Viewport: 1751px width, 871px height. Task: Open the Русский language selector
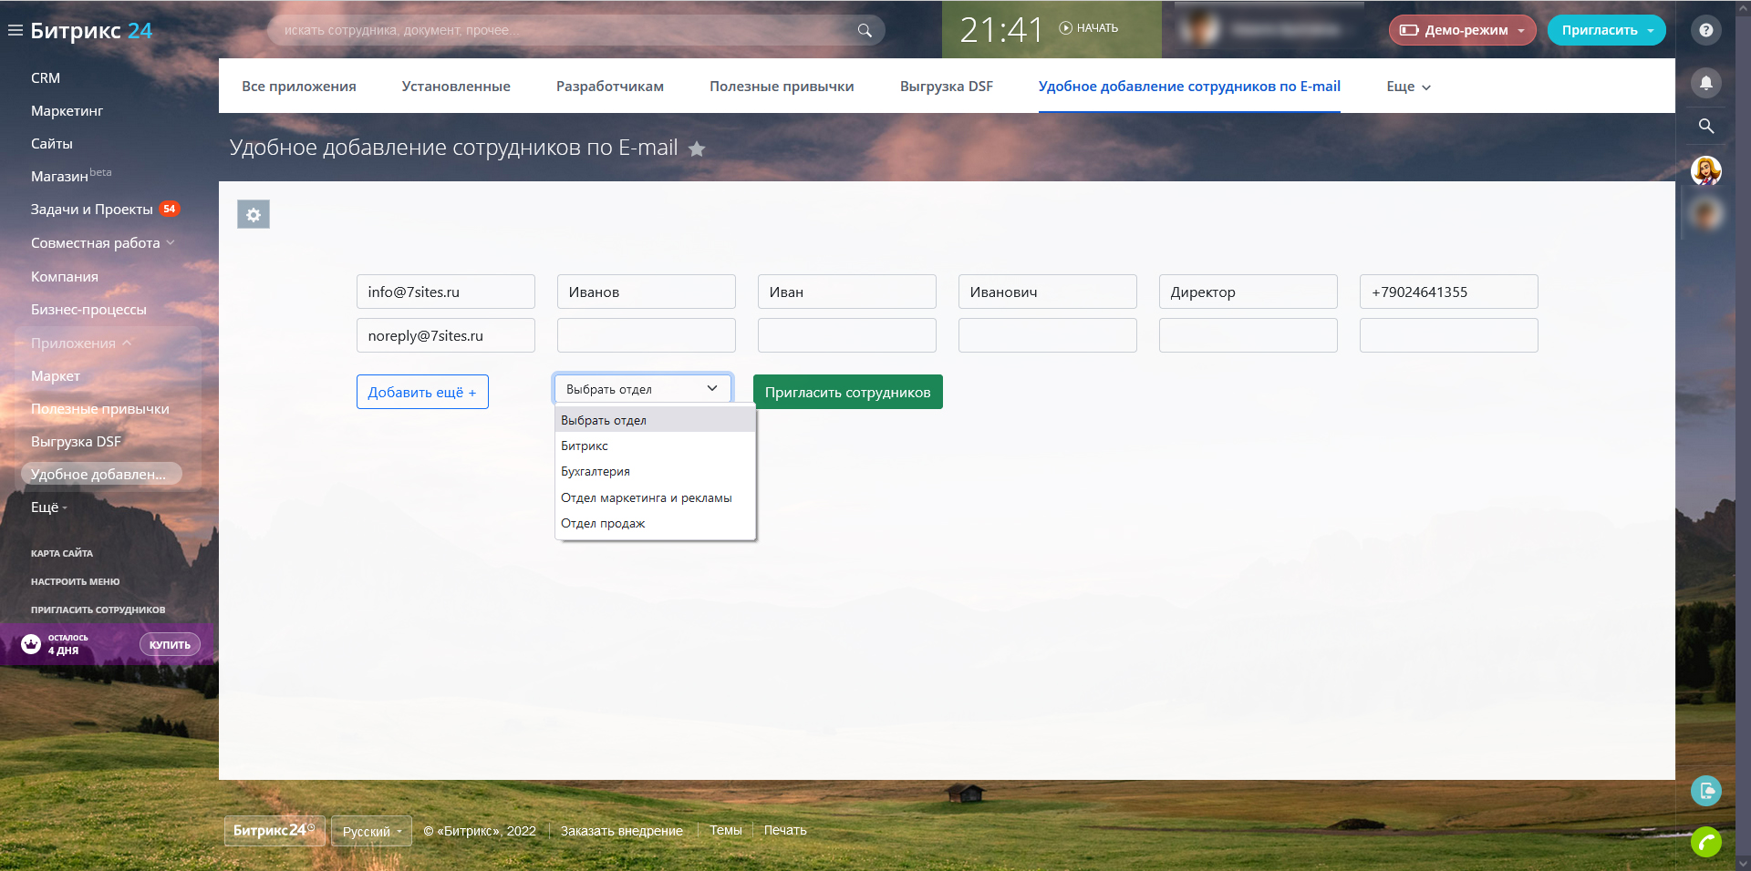371,831
